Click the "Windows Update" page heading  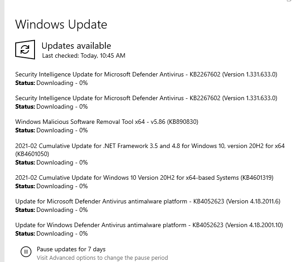click(x=61, y=24)
